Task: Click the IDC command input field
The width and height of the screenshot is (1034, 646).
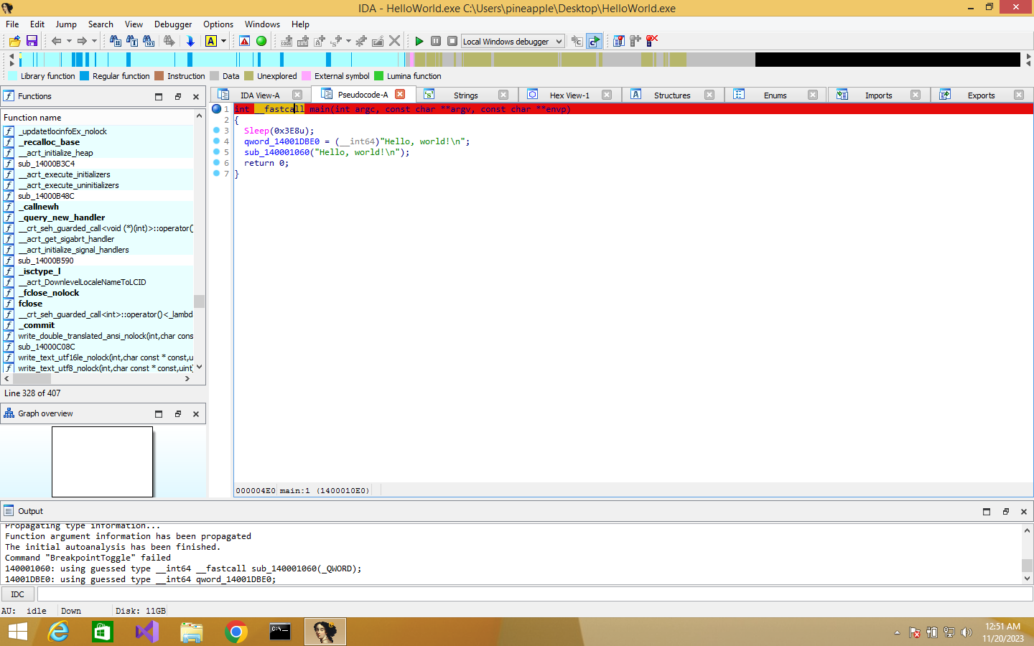Action: tap(535, 594)
